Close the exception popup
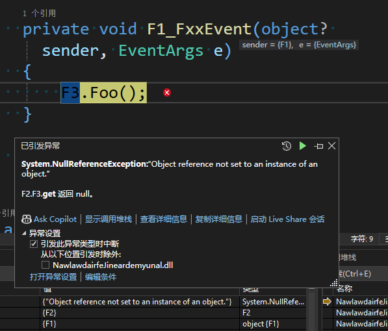Viewport: 388px width, 331px height. (331, 146)
